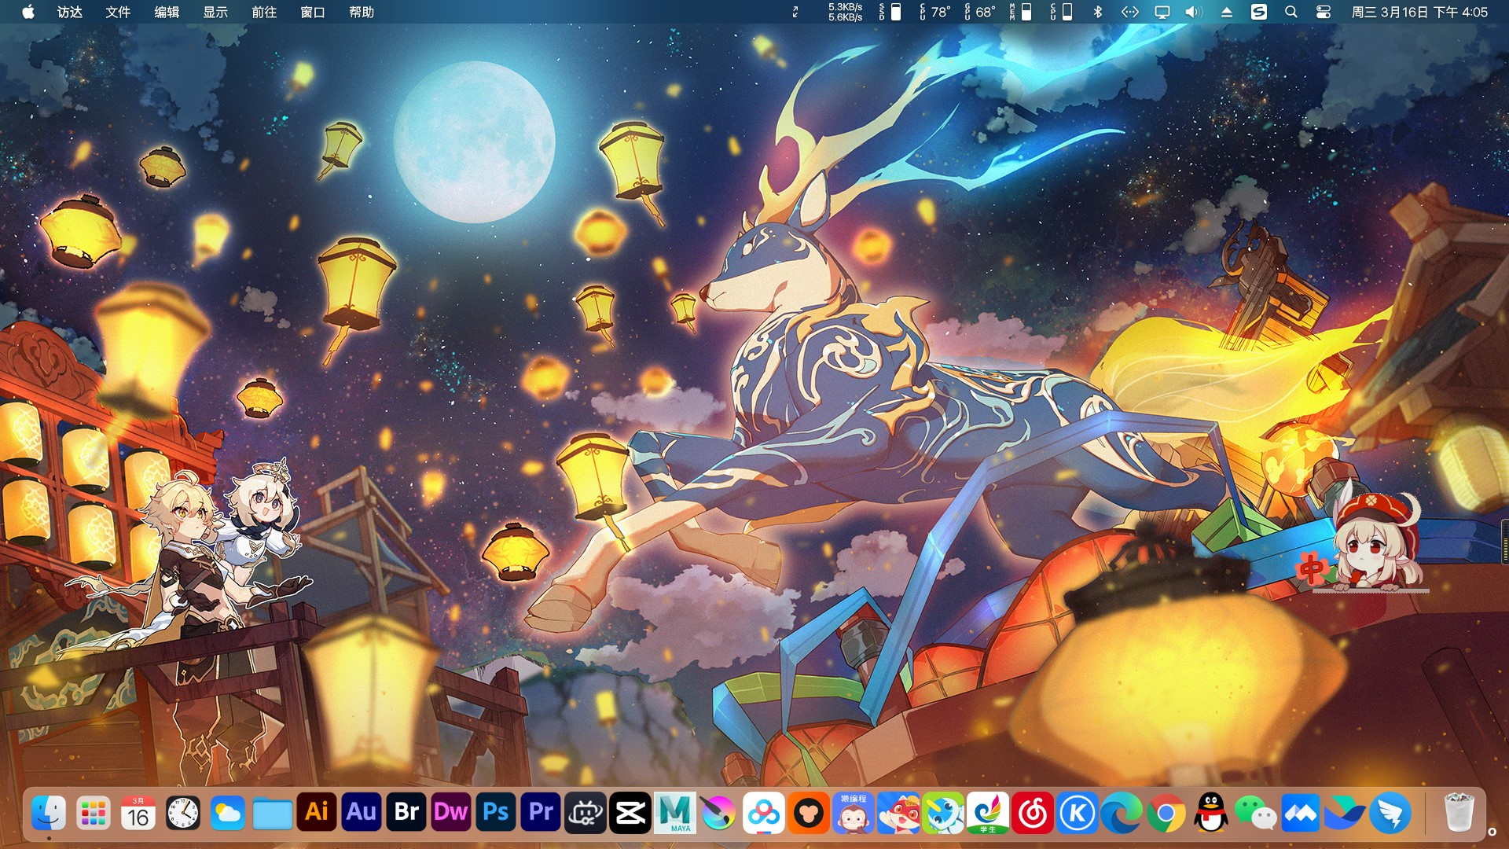Image resolution: width=1509 pixels, height=849 pixels.
Task: Launch the 学生 app from the dock
Action: (988, 813)
